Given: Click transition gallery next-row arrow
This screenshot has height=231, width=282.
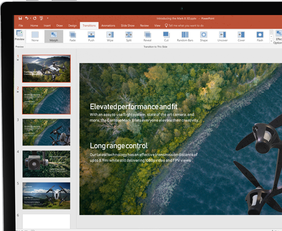Looking at the screenshot, I should 271,37.
